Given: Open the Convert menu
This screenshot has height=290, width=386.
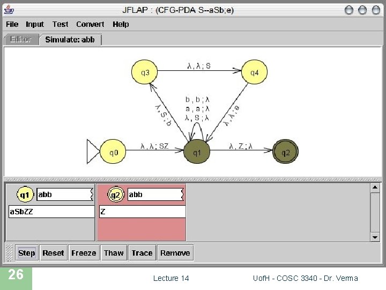Looking at the screenshot, I should (x=90, y=24).
